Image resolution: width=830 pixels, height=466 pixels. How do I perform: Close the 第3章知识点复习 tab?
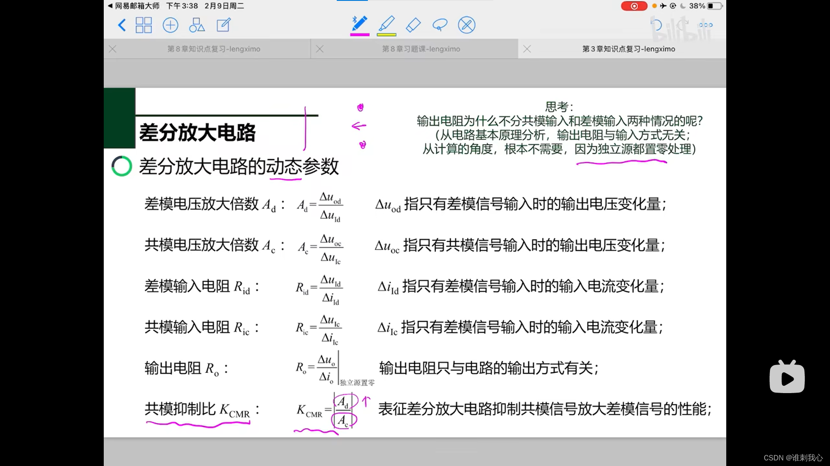coord(527,49)
